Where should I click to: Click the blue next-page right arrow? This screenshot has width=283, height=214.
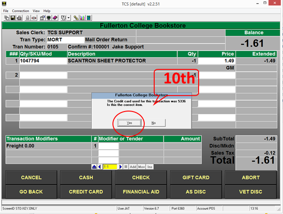[120, 167]
